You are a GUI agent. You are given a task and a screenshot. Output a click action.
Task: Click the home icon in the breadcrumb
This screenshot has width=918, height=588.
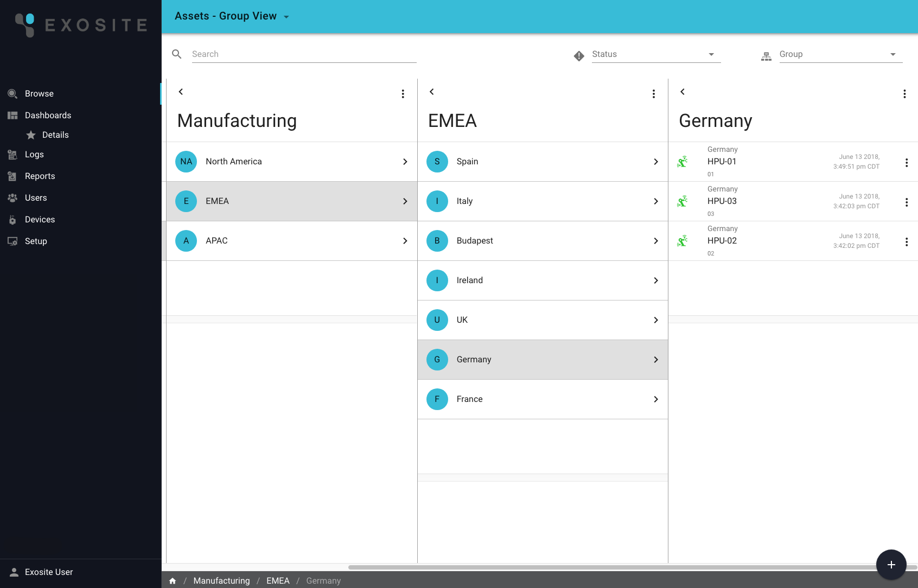173,580
